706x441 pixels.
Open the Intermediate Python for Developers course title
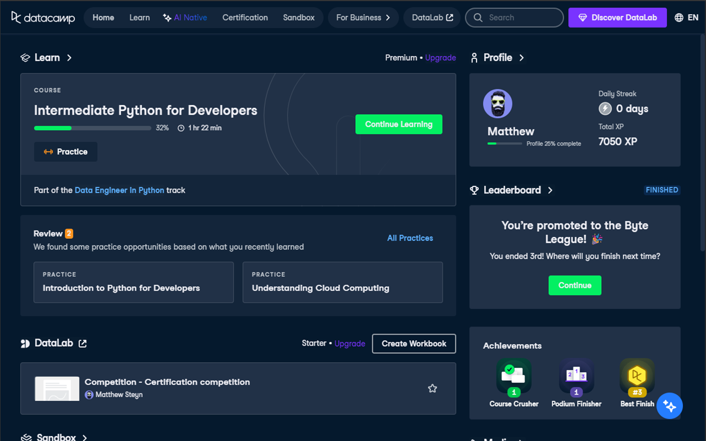(x=146, y=110)
